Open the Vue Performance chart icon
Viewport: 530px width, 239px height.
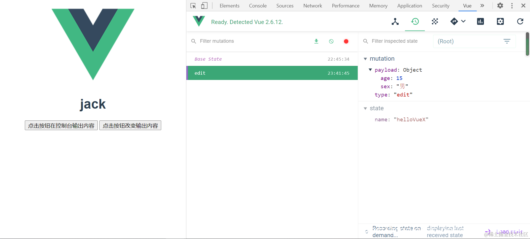(480, 22)
